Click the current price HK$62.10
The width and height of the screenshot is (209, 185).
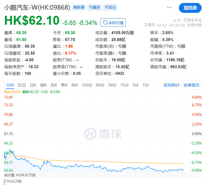[x=32, y=21]
